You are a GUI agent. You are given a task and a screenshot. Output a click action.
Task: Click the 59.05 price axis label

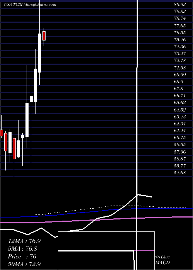click(180, 145)
